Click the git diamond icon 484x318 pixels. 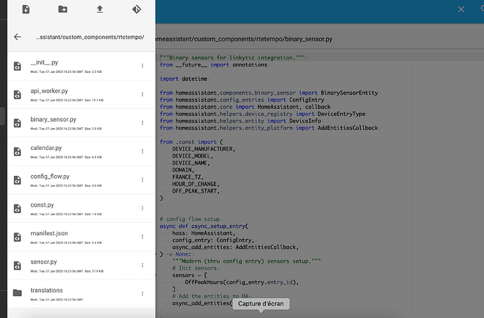click(137, 9)
